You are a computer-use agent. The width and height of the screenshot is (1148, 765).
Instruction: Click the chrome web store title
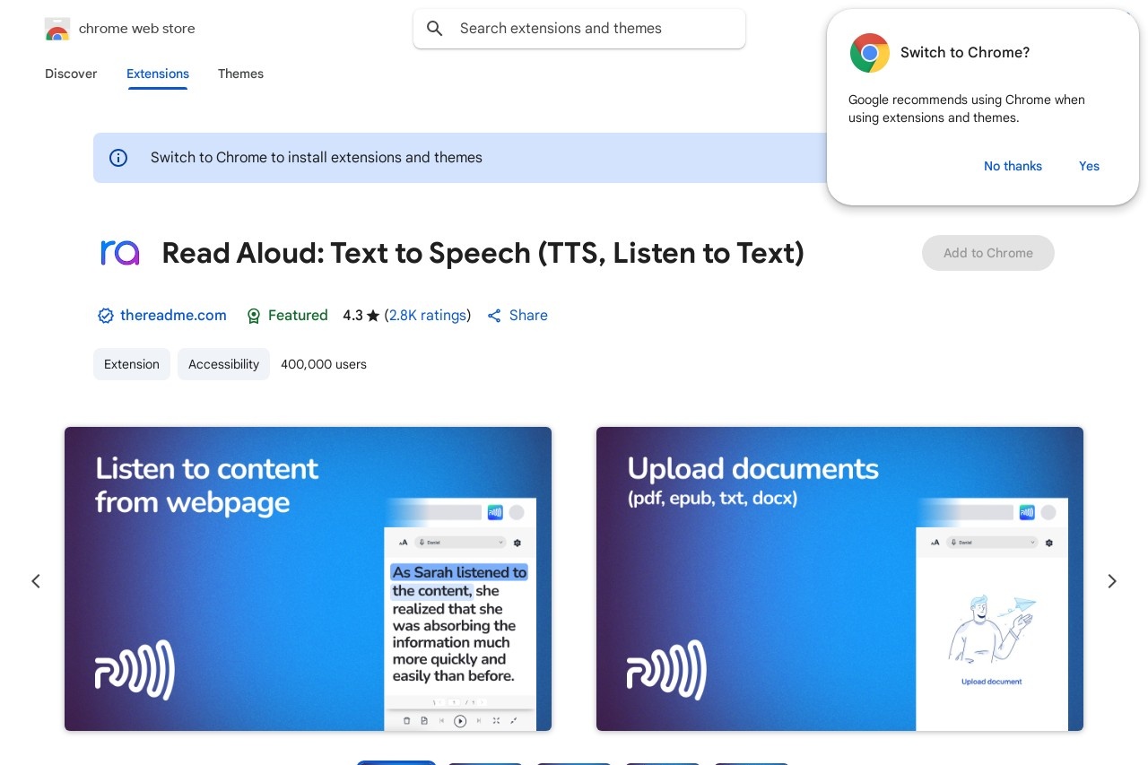137,29
